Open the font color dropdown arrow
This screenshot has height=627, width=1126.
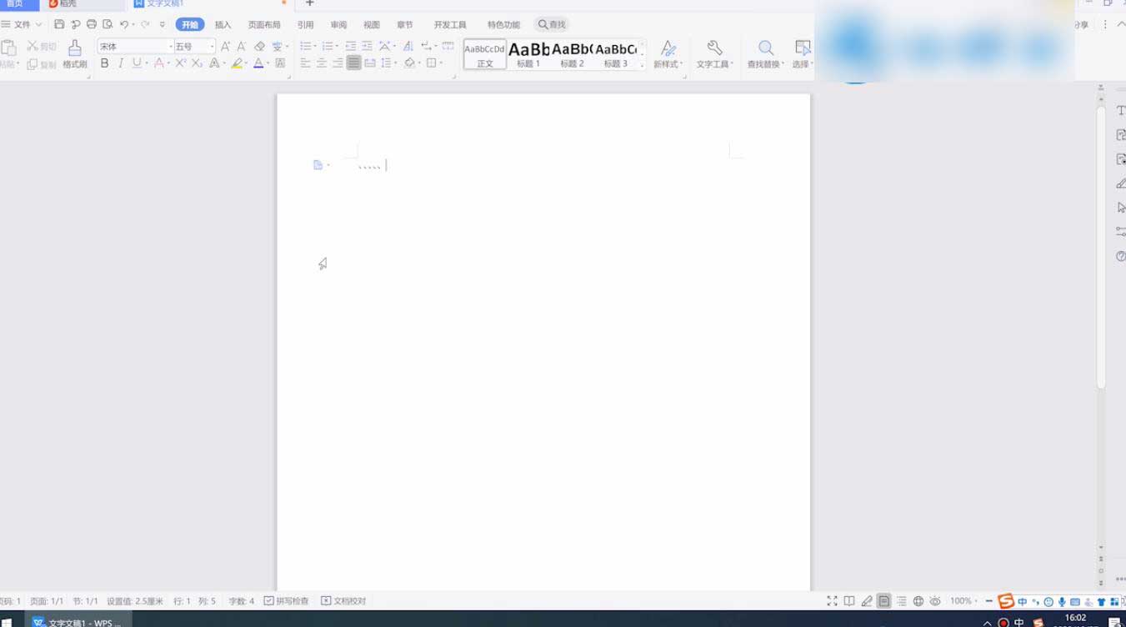[268, 63]
